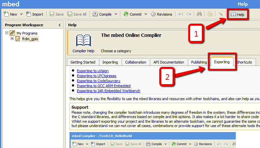
Task: Open the Exporting to LPCXpresso link
Action: click(x=96, y=76)
